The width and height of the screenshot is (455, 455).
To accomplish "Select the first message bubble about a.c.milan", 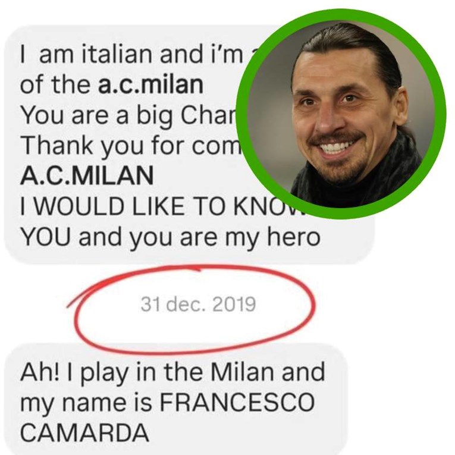I will 189,145.
